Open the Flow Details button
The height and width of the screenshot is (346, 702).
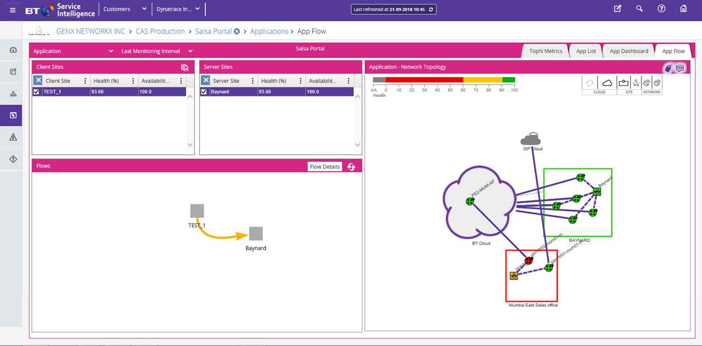point(325,166)
